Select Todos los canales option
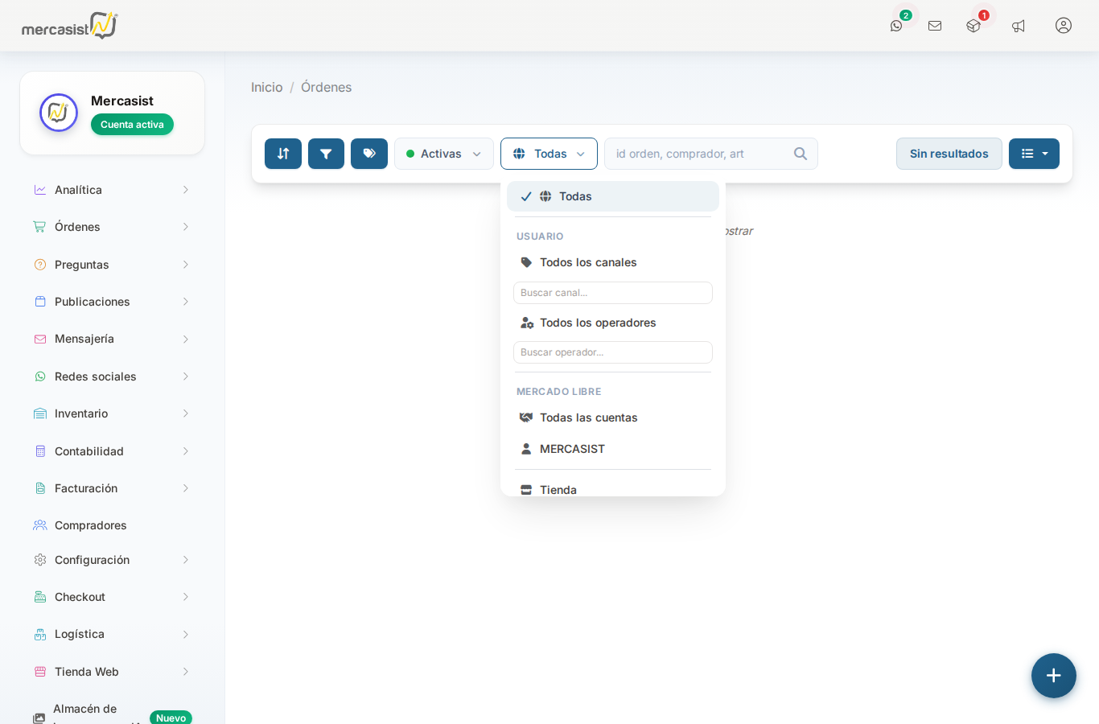 [588, 262]
